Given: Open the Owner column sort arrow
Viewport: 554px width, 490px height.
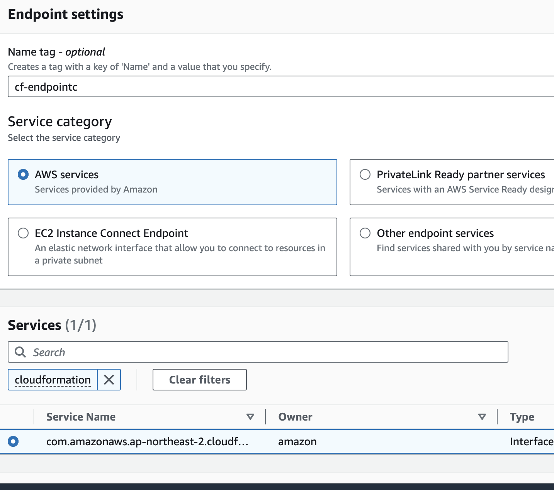Looking at the screenshot, I should coord(482,417).
